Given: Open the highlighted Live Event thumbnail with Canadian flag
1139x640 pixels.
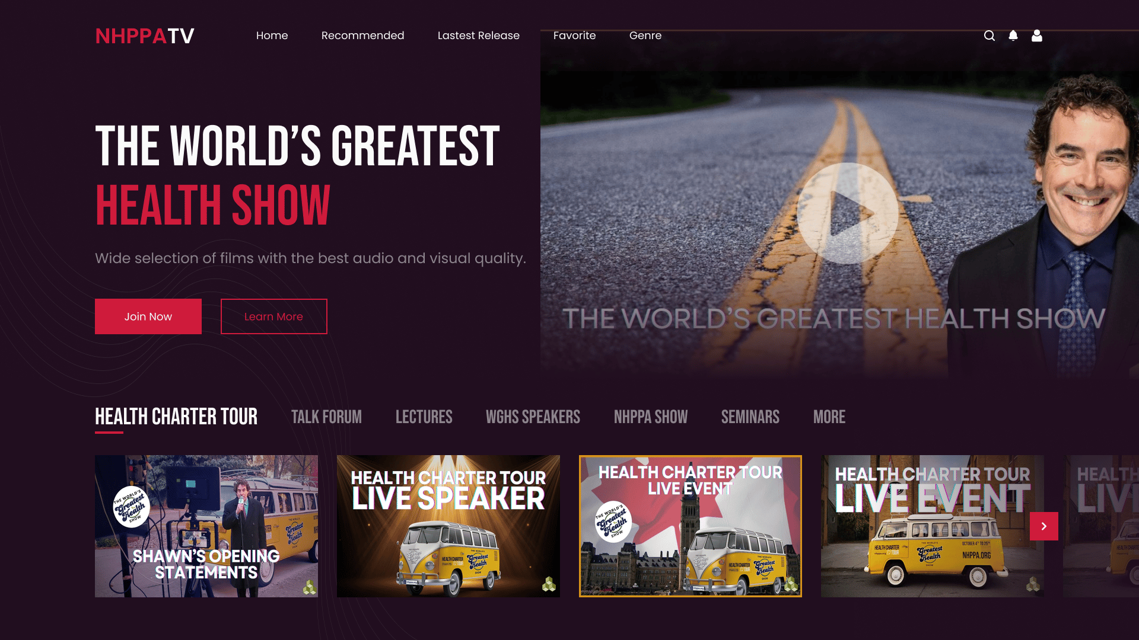Looking at the screenshot, I should coord(691,526).
